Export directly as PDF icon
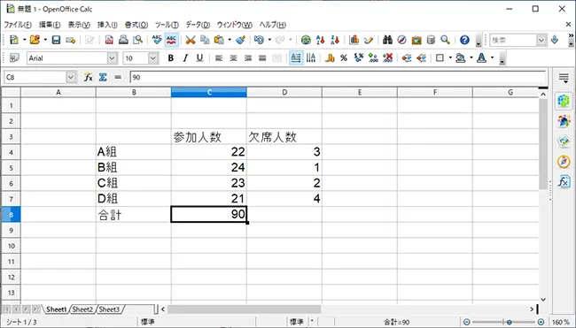The image size is (576, 328). pos(109,40)
